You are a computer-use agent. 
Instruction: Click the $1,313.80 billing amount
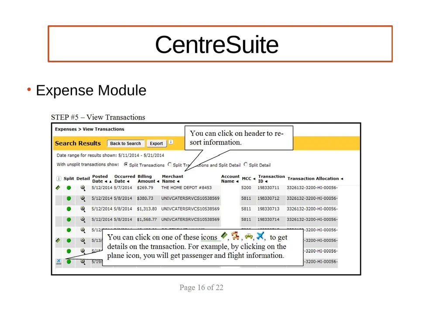click(x=147, y=209)
